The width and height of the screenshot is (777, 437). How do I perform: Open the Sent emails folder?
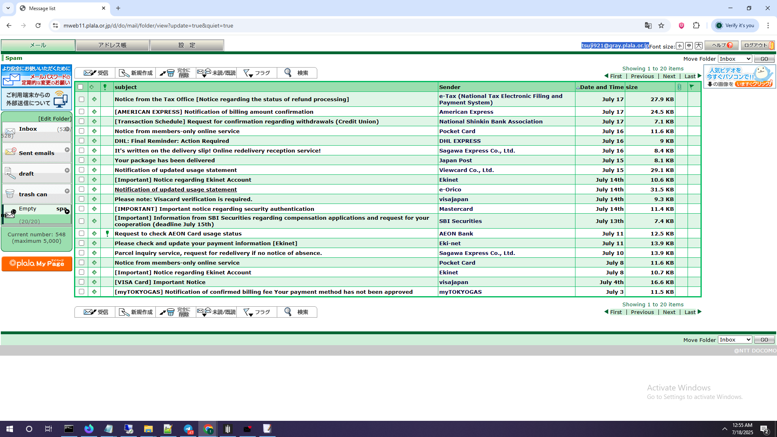point(36,153)
